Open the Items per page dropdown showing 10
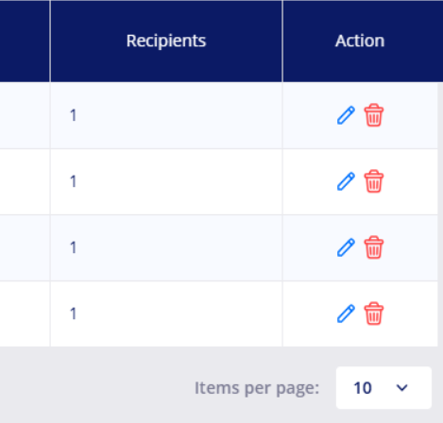443x423 pixels. point(383,388)
